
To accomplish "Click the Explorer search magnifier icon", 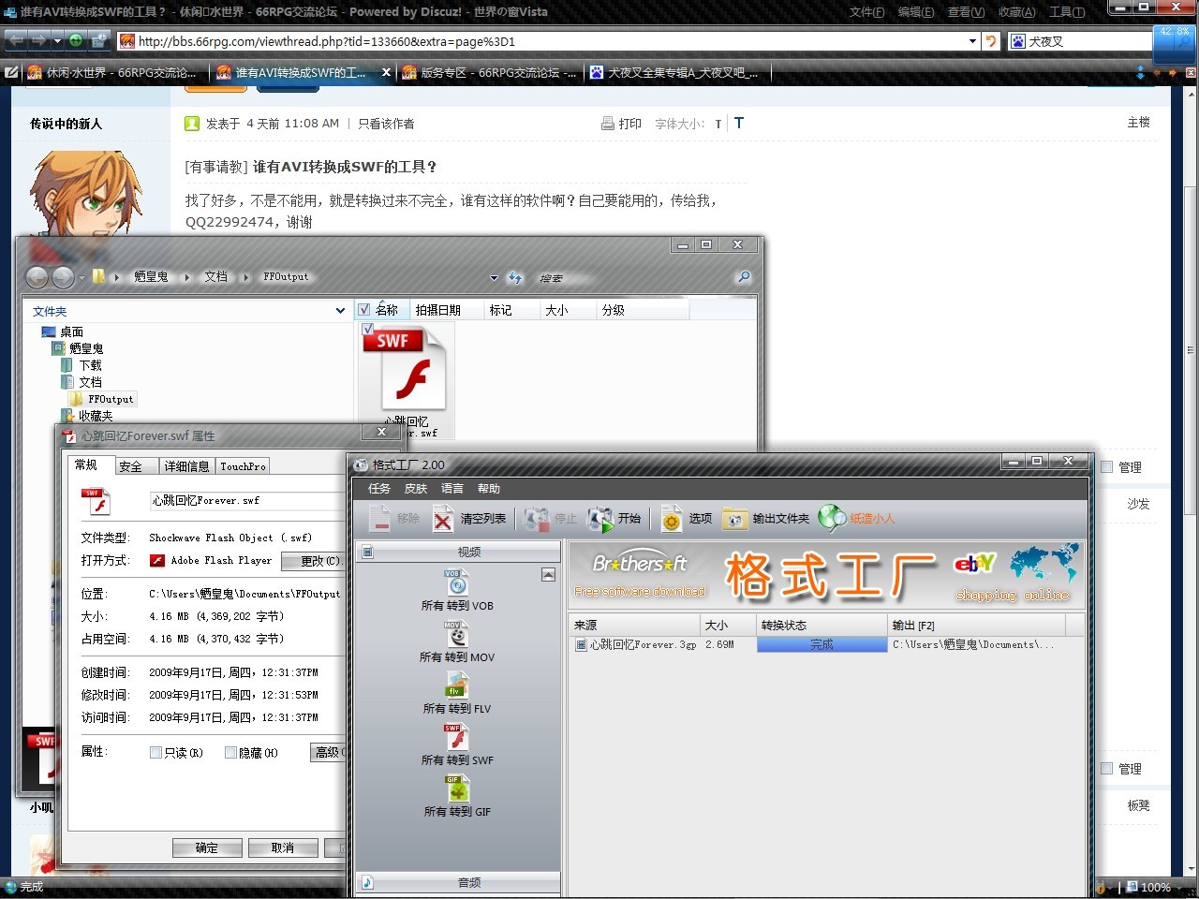I will pyautogui.click(x=744, y=277).
